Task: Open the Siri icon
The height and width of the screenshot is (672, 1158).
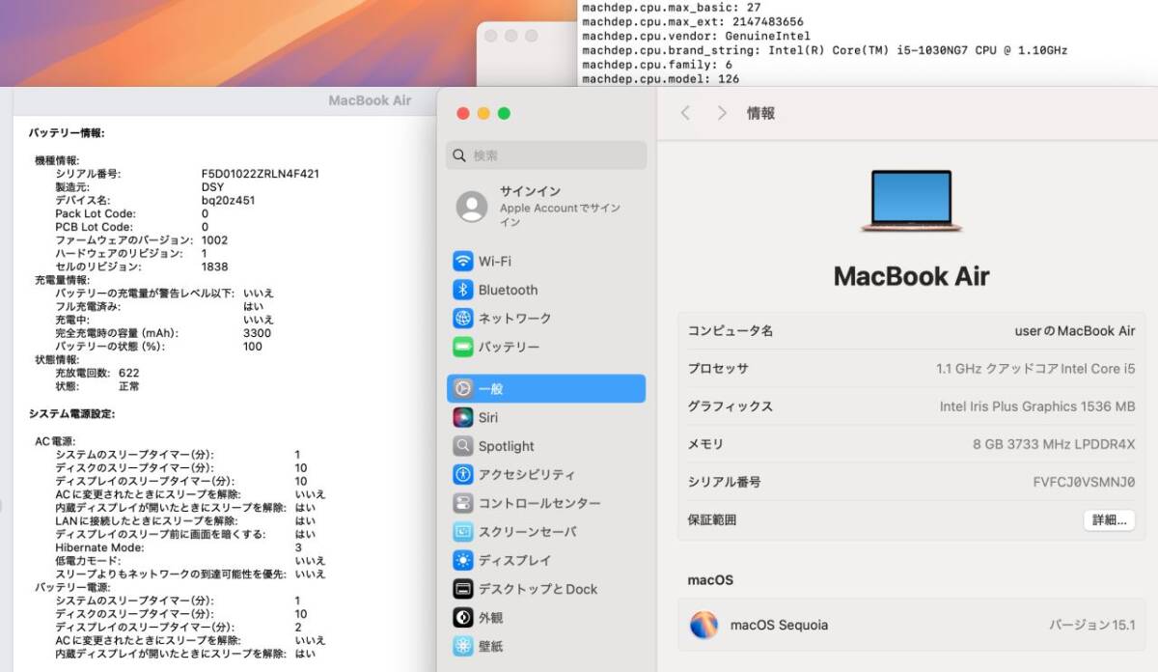Action: tap(463, 417)
